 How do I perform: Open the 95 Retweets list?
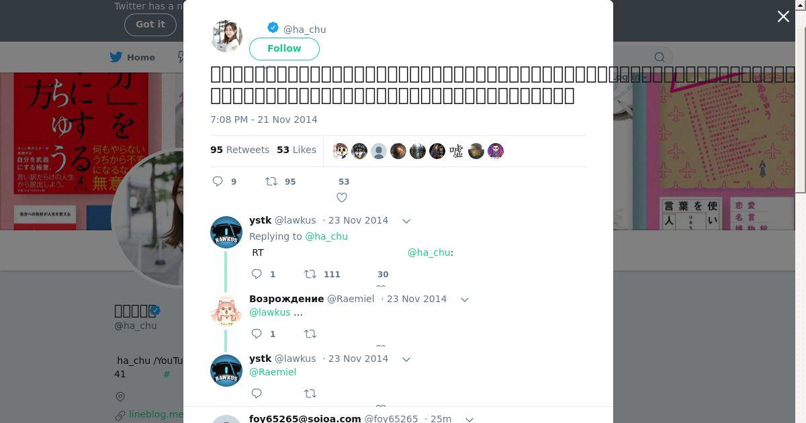point(240,150)
